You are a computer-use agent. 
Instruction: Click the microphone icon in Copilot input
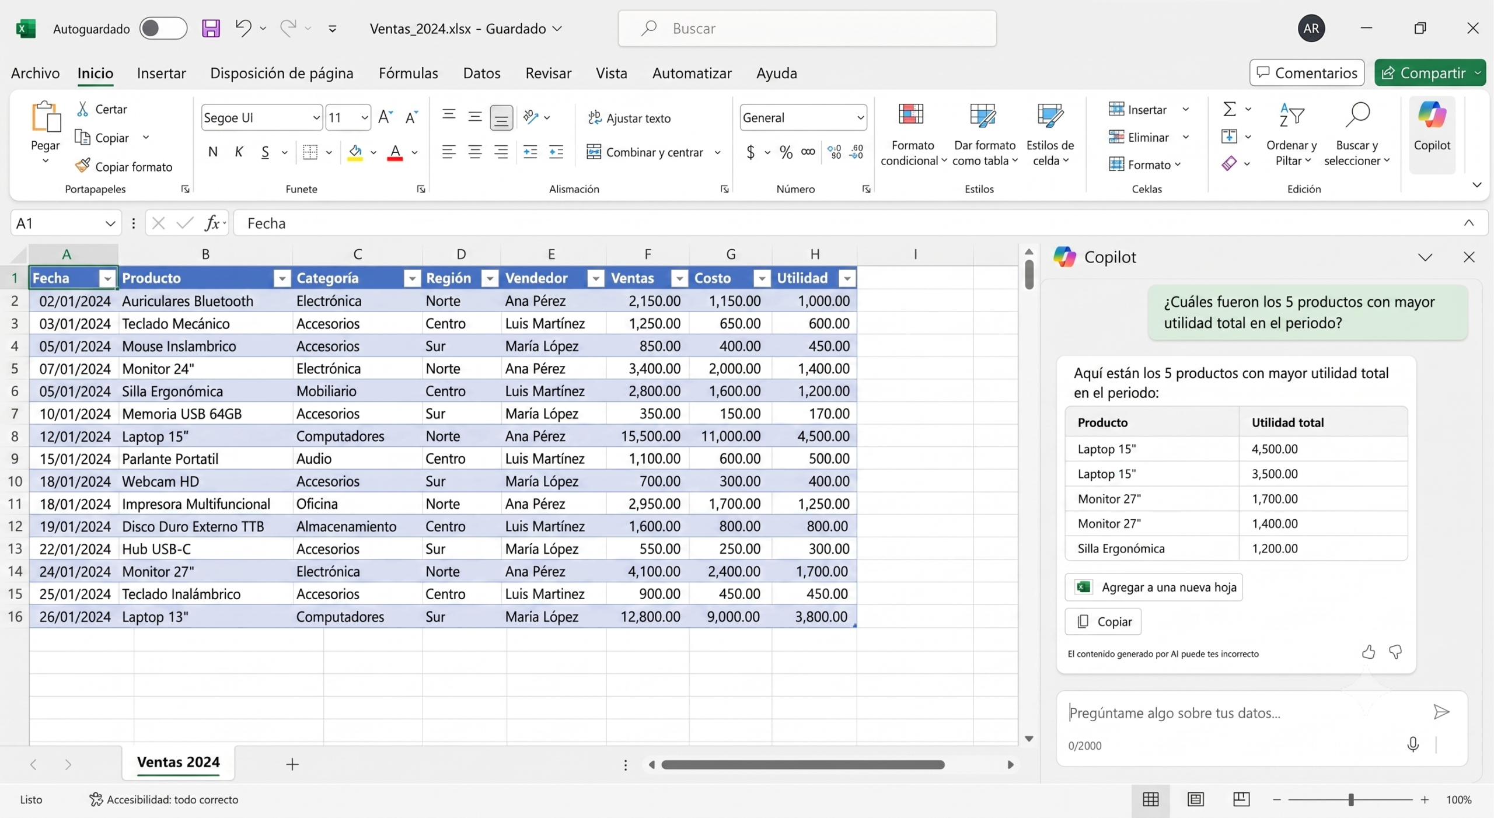pos(1413,744)
